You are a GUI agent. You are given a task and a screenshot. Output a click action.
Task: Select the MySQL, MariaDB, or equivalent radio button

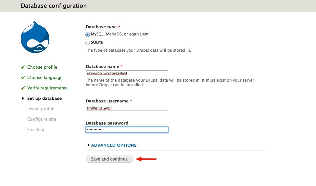[x=88, y=35]
